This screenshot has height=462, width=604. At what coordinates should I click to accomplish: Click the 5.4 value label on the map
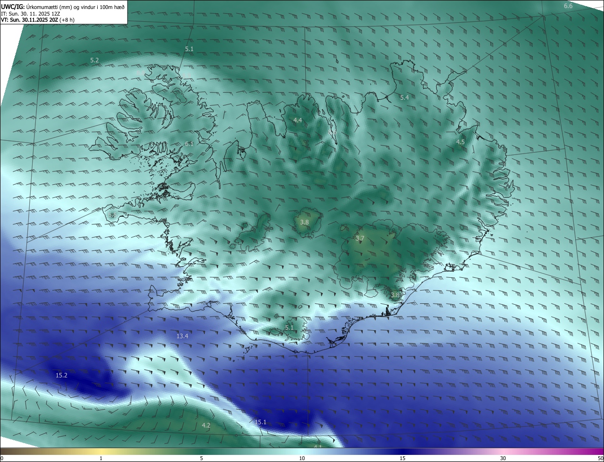point(404,97)
